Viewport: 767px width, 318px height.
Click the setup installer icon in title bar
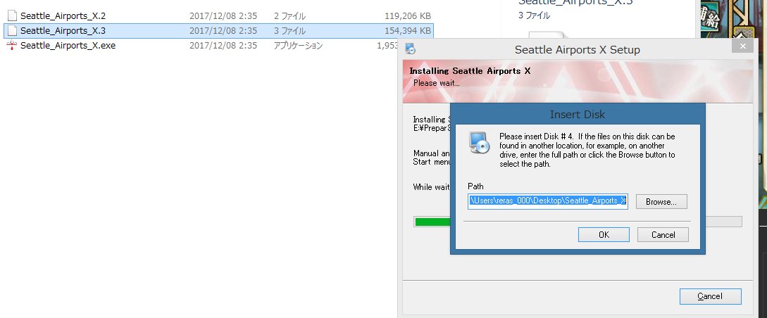point(411,49)
